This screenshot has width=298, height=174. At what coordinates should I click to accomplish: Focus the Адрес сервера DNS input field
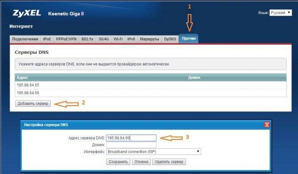[131, 138]
